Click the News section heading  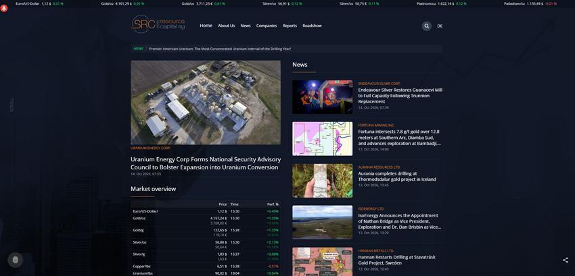coord(300,65)
